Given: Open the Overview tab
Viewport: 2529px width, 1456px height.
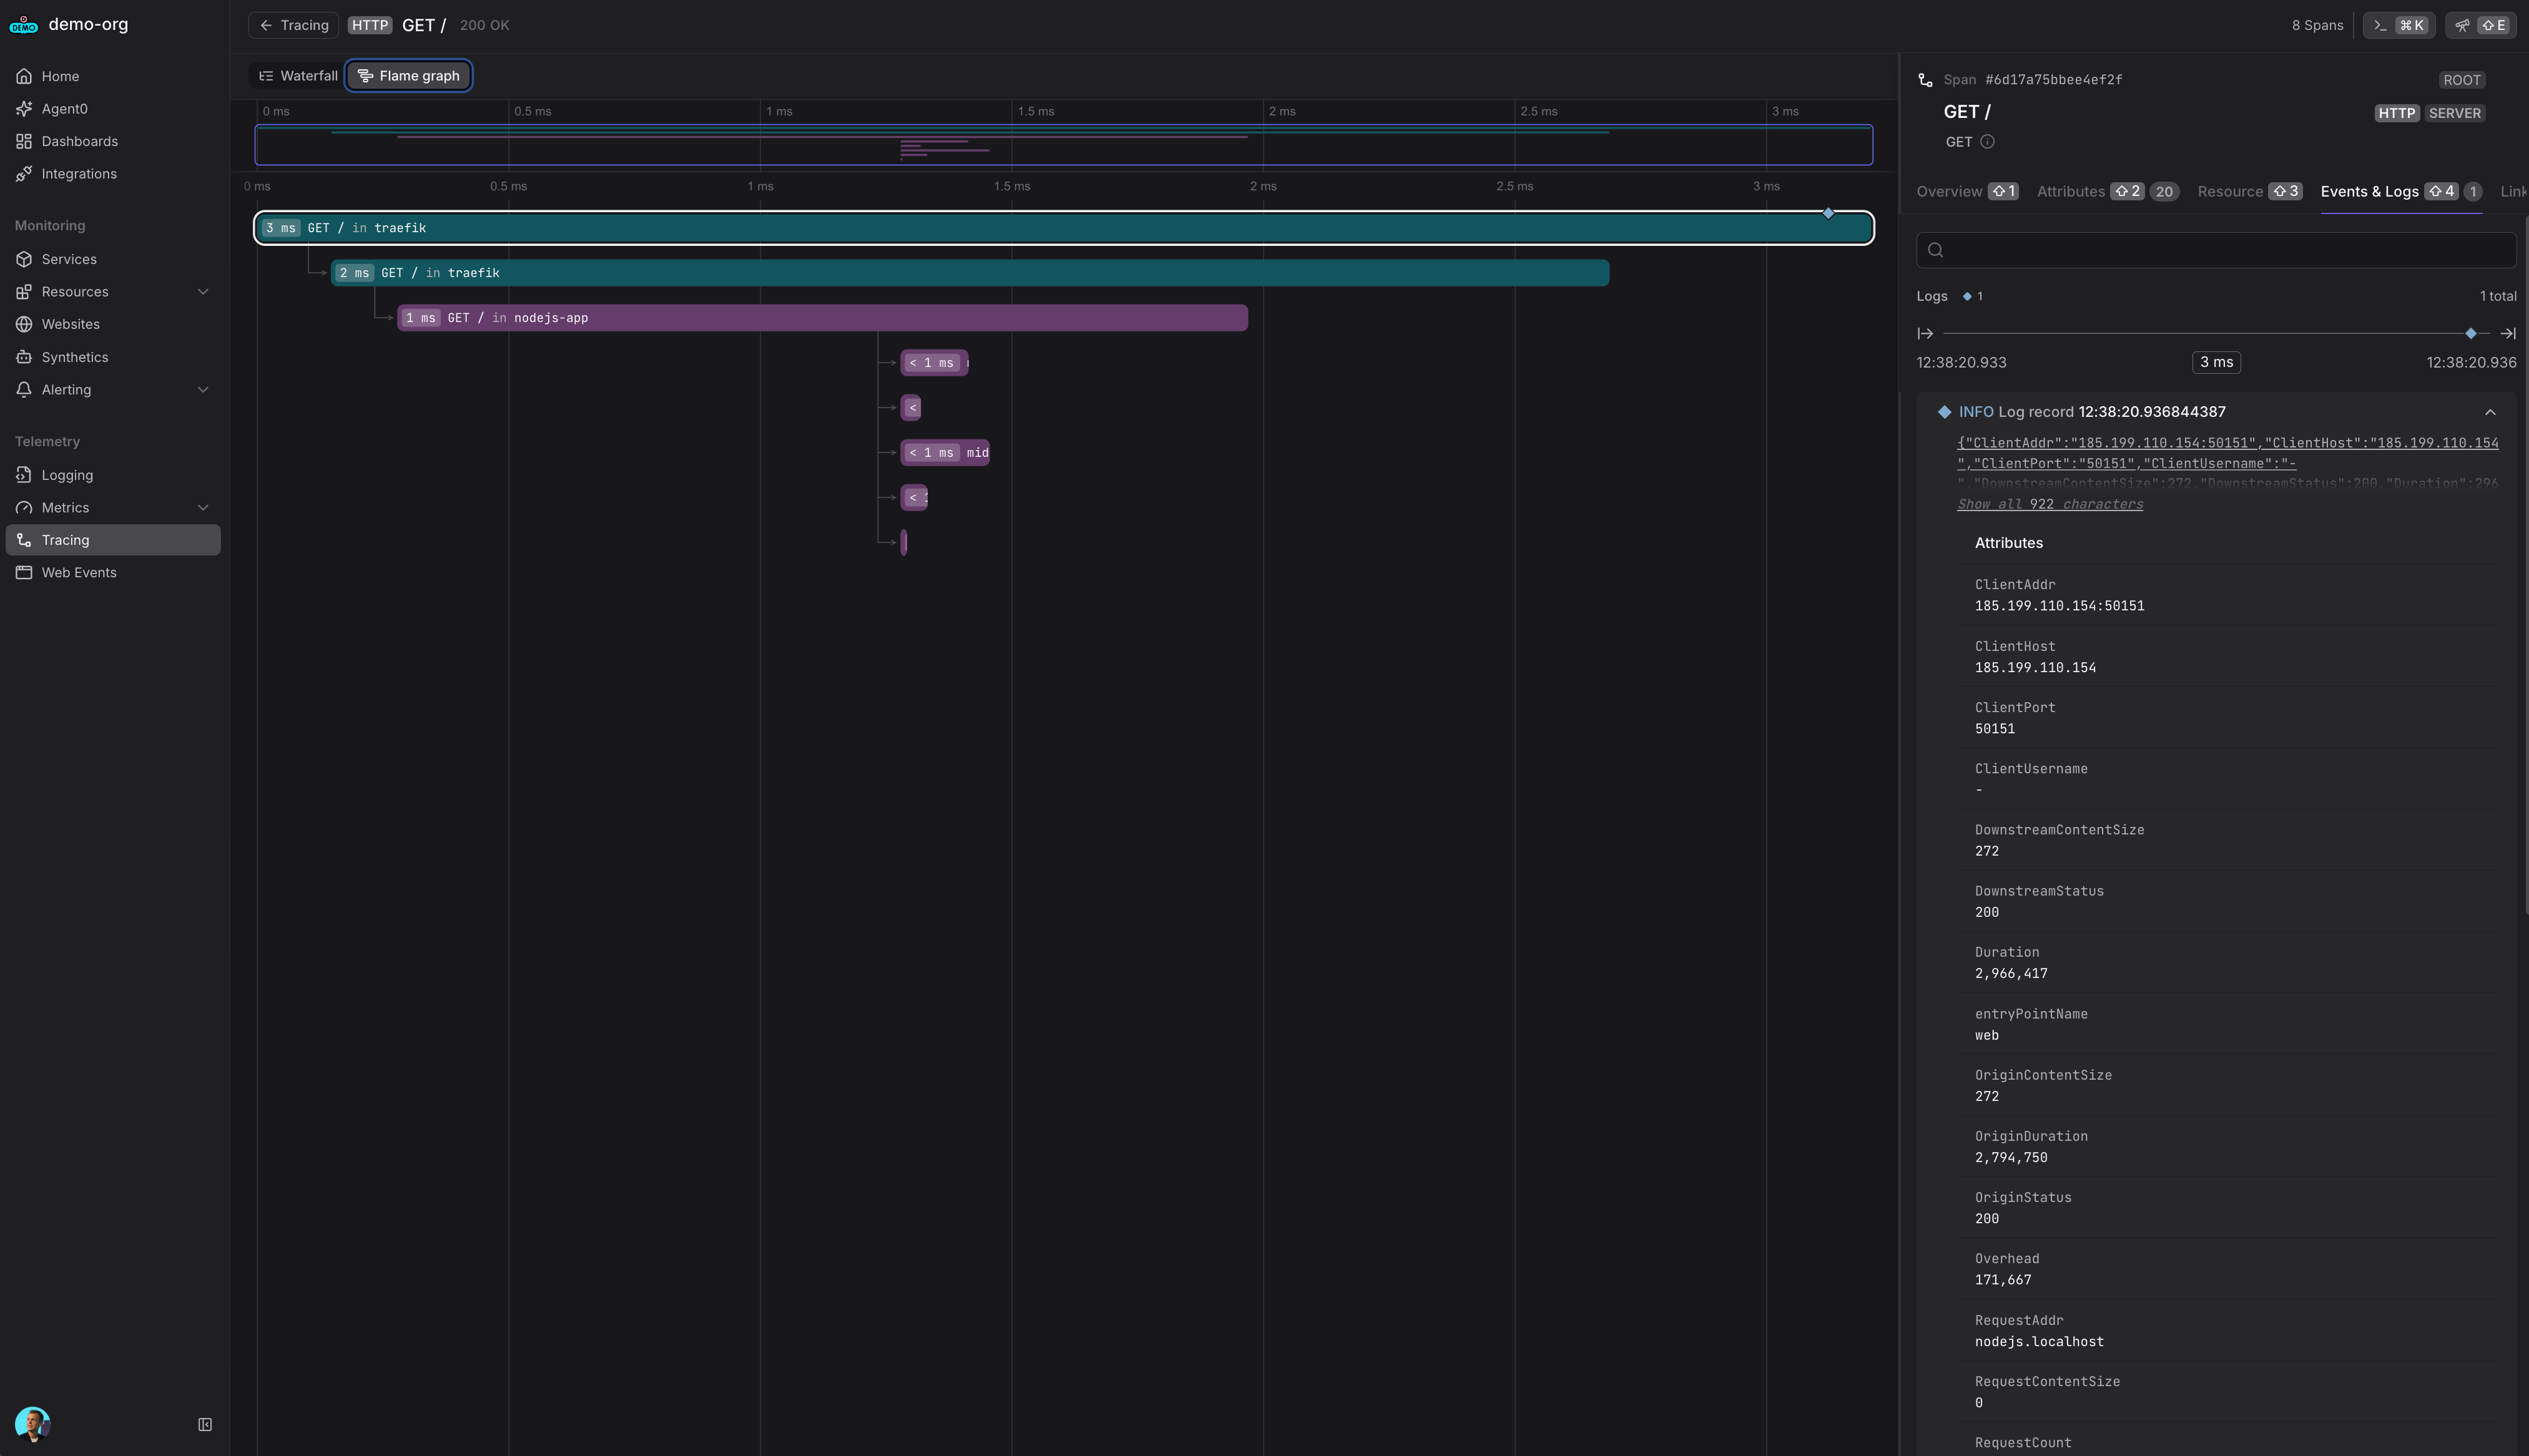Looking at the screenshot, I should [x=1948, y=192].
